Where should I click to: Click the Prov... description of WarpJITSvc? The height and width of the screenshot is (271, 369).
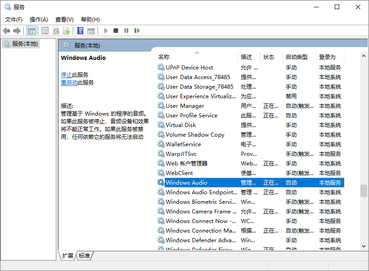tap(249, 154)
